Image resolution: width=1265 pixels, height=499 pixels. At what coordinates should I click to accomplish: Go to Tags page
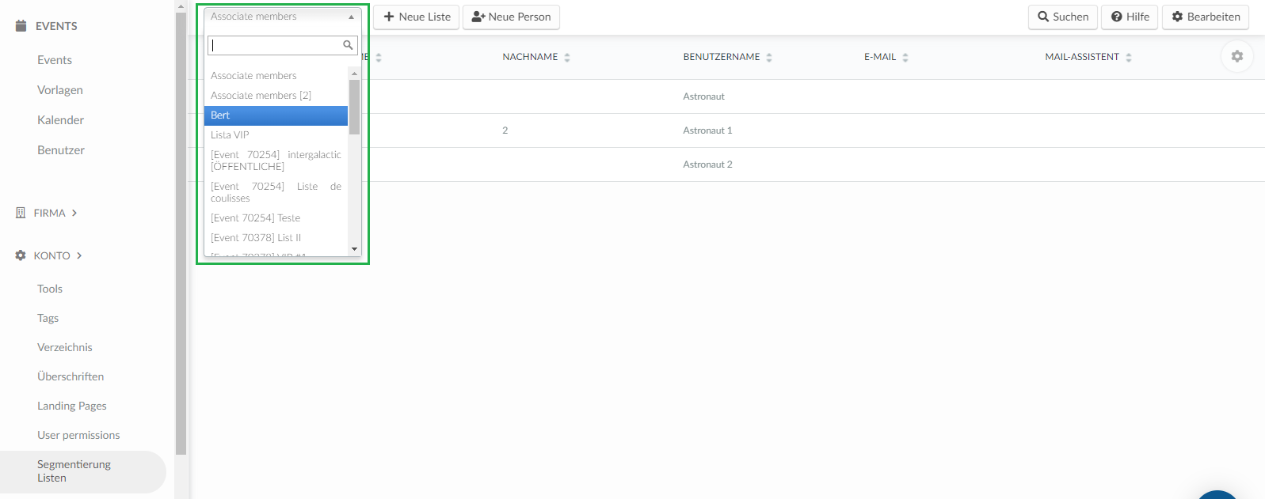coord(48,318)
